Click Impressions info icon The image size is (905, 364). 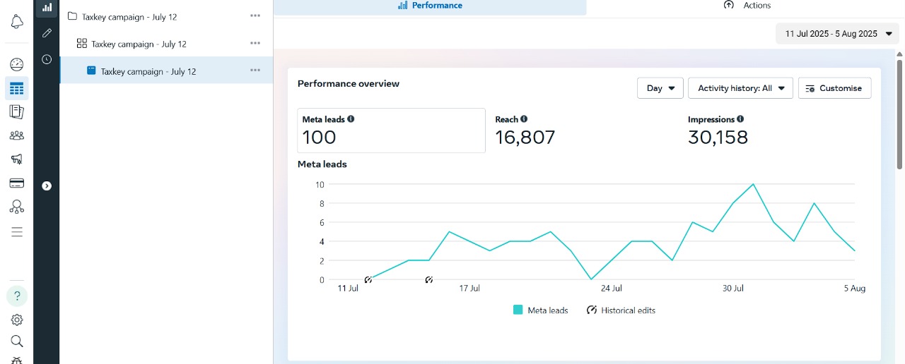click(x=740, y=119)
